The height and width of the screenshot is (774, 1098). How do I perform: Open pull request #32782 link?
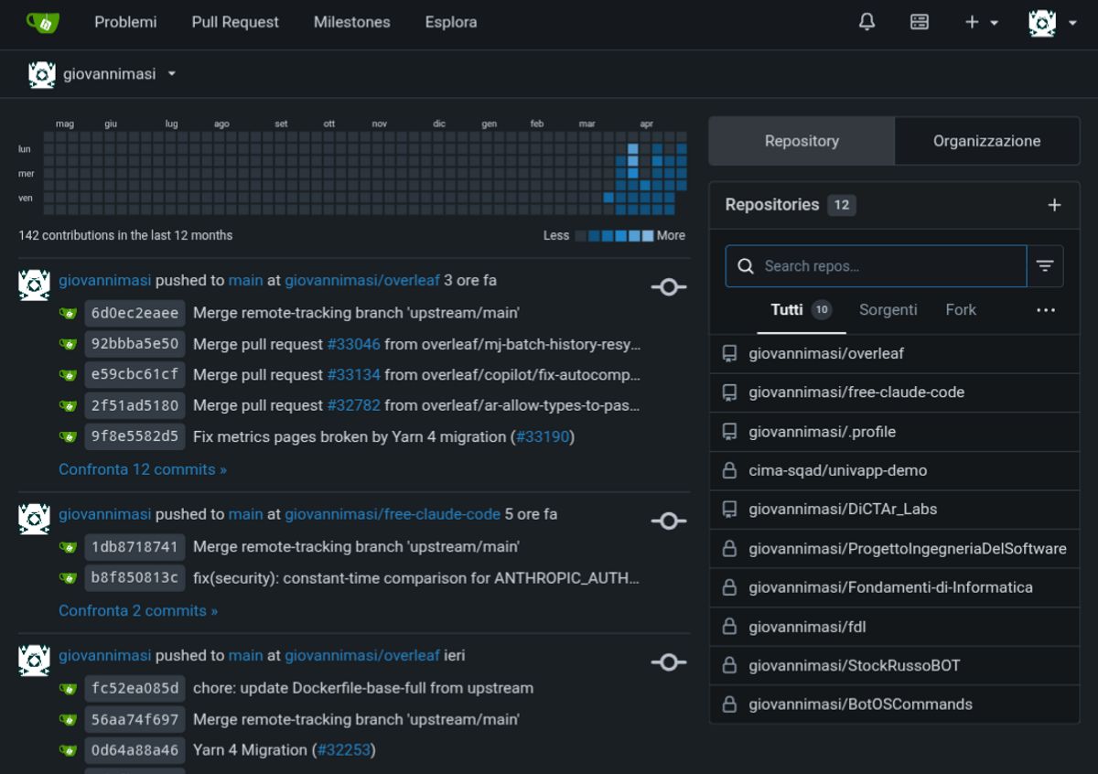click(x=353, y=405)
